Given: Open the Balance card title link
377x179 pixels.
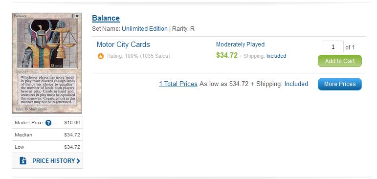Looking at the screenshot, I should [x=106, y=18].
